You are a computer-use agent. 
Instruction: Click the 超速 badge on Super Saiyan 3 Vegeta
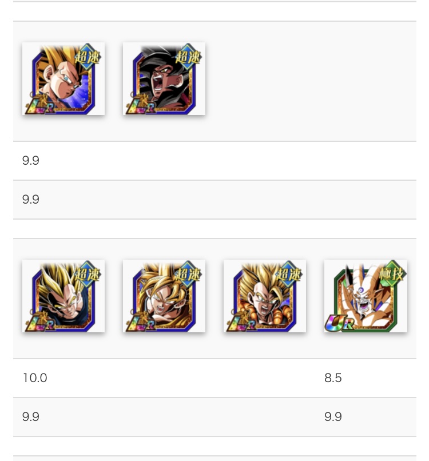point(88,57)
